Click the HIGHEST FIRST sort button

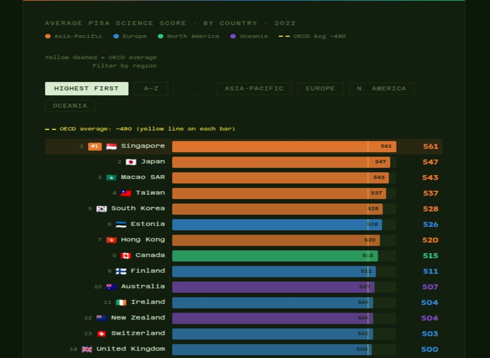(x=86, y=88)
